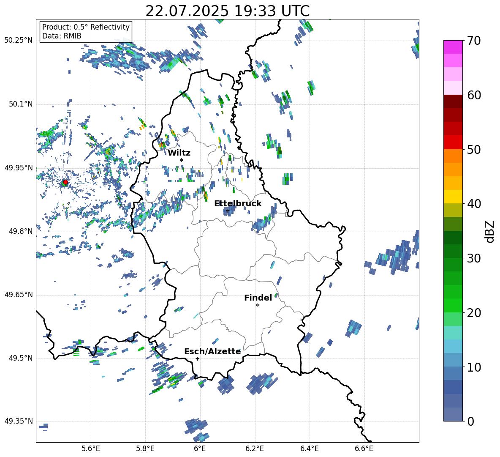Click the orange colorbar segment below 50
500x457 pixels.
click(453, 156)
